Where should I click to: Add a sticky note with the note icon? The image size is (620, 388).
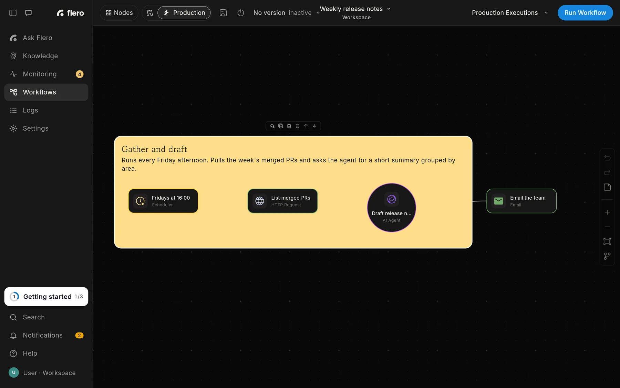click(x=607, y=187)
